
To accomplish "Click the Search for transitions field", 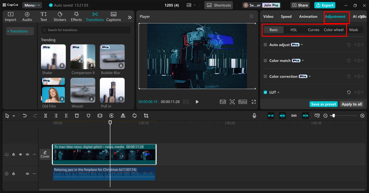I will (x=86, y=30).
